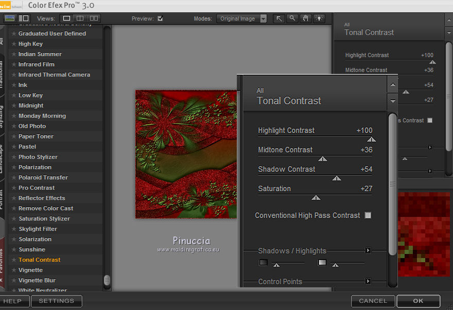The width and height of the screenshot is (453, 310).
Task: Tick the small Contrast checkbox in right panel
Action: [x=430, y=120]
